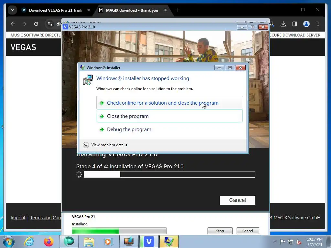This screenshot has width=331, height=248.
Task: Minimize the Windows installer error dialog
Action: [x=219, y=68]
